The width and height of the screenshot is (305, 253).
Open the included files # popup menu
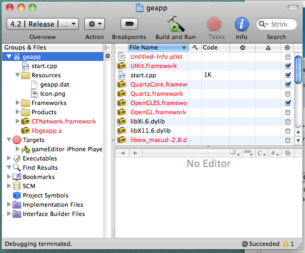click(275, 153)
